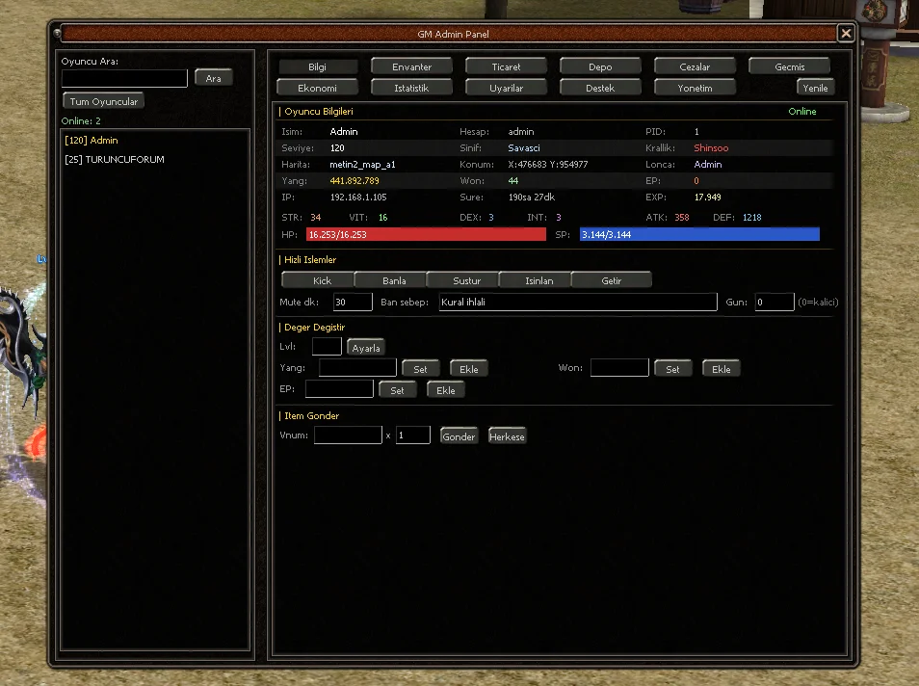Select the [120] Admin player entry
Image resolution: width=919 pixels, height=686 pixels.
(92, 140)
